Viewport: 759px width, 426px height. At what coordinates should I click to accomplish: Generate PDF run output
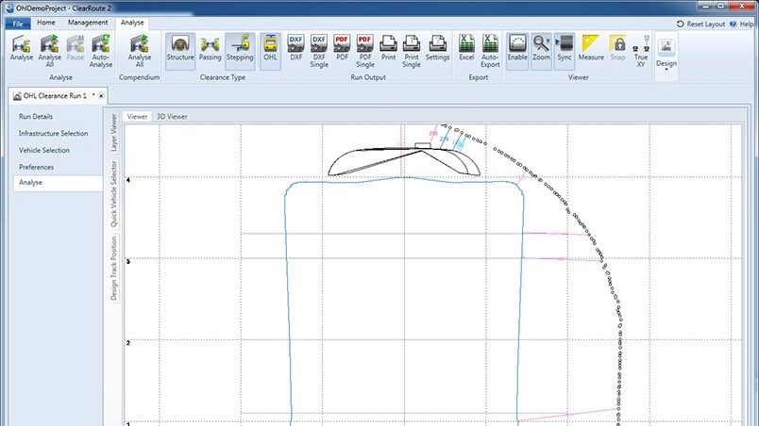pyautogui.click(x=343, y=48)
